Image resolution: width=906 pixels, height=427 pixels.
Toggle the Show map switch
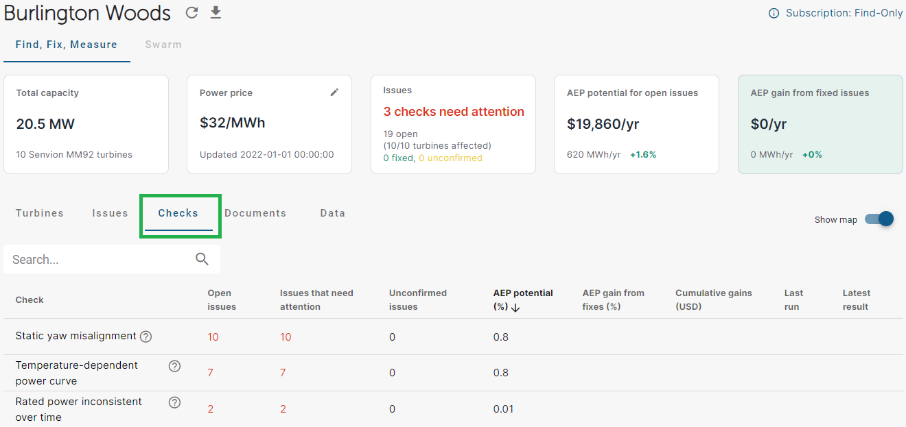pyautogui.click(x=879, y=219)
